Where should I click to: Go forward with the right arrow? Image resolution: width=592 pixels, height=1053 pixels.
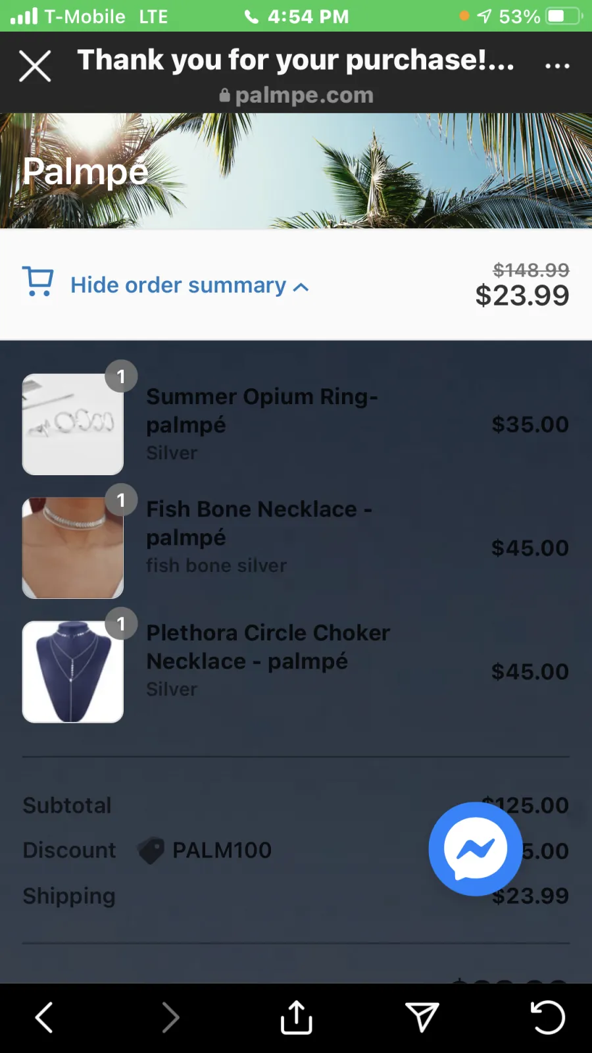[x=170, y=1017]
